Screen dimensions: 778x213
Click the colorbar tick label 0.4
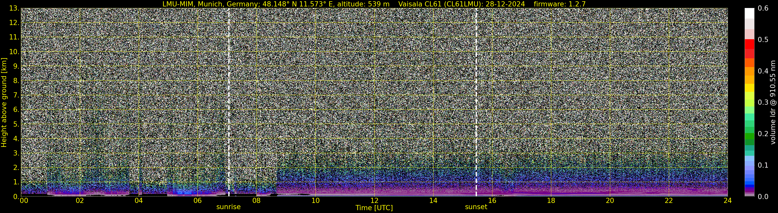(x=763, y=71)
